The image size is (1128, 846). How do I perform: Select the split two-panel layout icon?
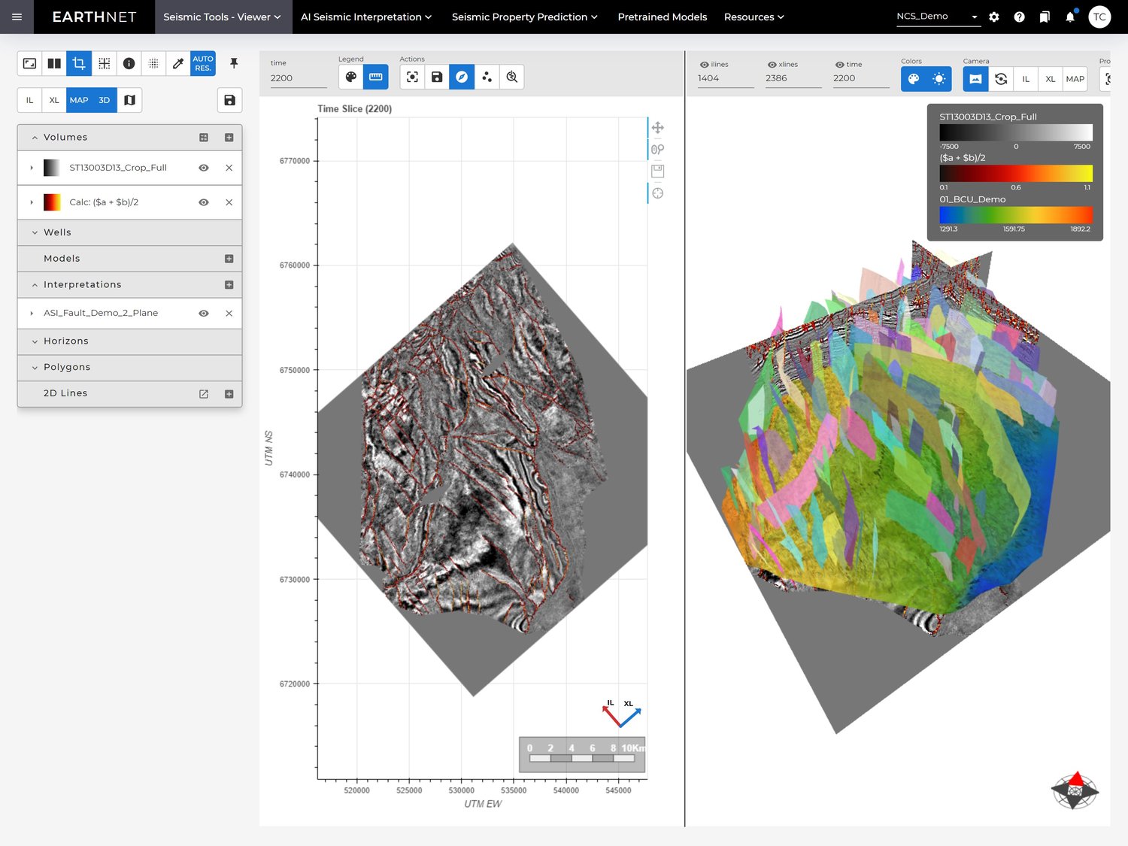pyautogui.click(x=54, y=63)
